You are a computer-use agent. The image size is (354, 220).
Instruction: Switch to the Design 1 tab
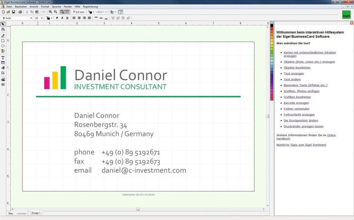click(x=36, y=213)
